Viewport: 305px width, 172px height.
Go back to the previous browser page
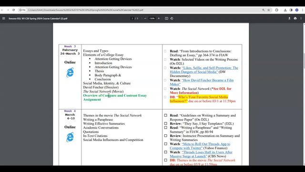pyautogui.click(x=2, y=10)
